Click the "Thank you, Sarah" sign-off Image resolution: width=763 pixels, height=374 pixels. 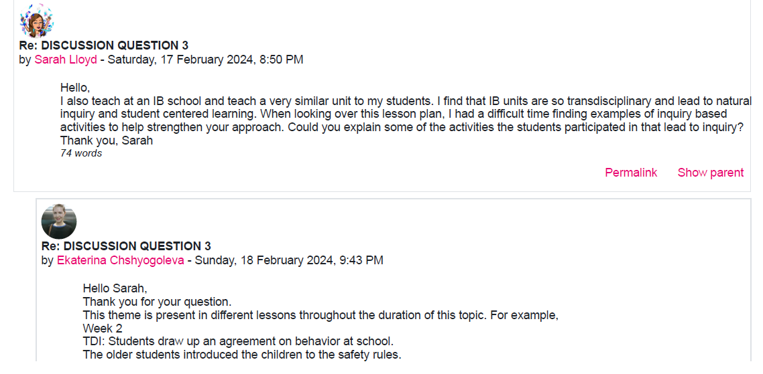[x=107, y=141]
